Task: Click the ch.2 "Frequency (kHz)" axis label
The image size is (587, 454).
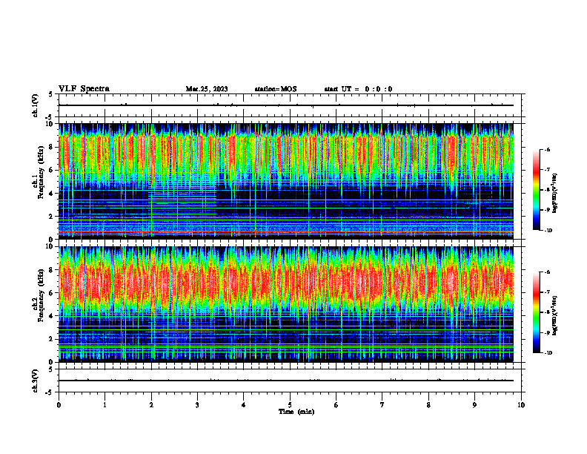Action: (41, 295)
